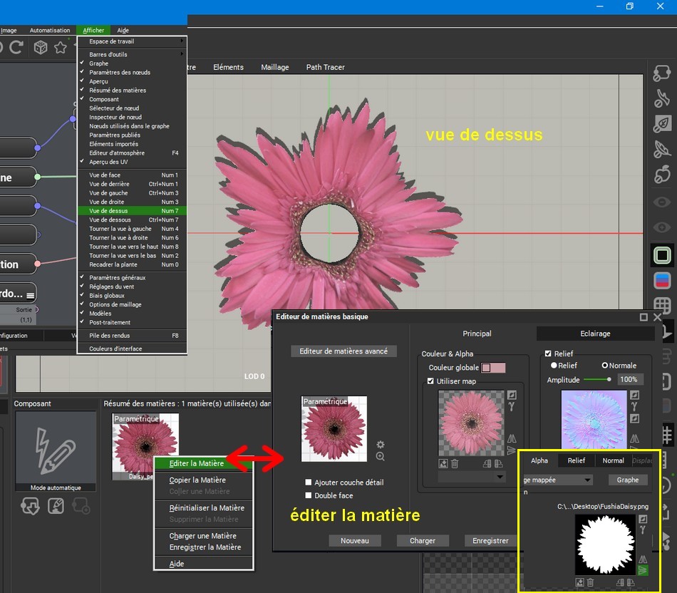Image resolution: width=677 pixels, height=593 pixels.
Task: Click the star favorites icon in toolbar
Action: (x=61, y=47)
